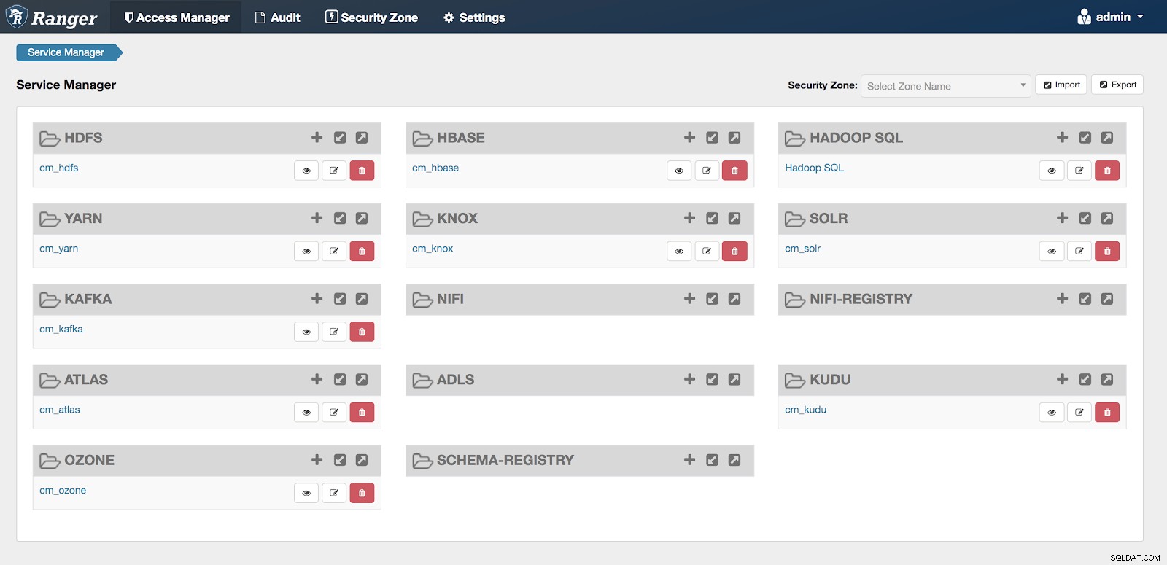The width and height of the screenshot is (1167, 565).
Task: View cm_solr service details via eye icon
Action: [x=1052, y=252]
